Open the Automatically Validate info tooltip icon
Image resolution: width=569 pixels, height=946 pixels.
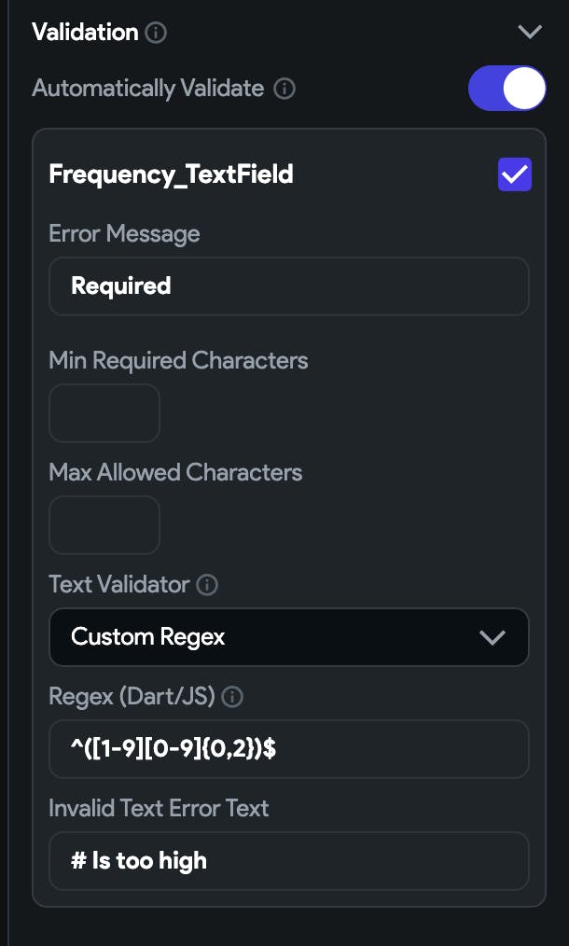[x=284, y=89]
